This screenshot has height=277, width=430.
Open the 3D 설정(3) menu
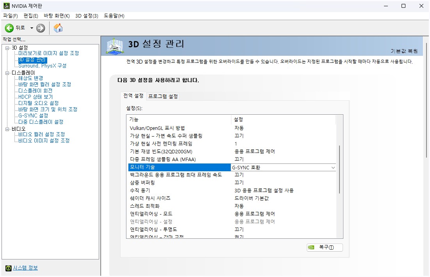[87, 16]
